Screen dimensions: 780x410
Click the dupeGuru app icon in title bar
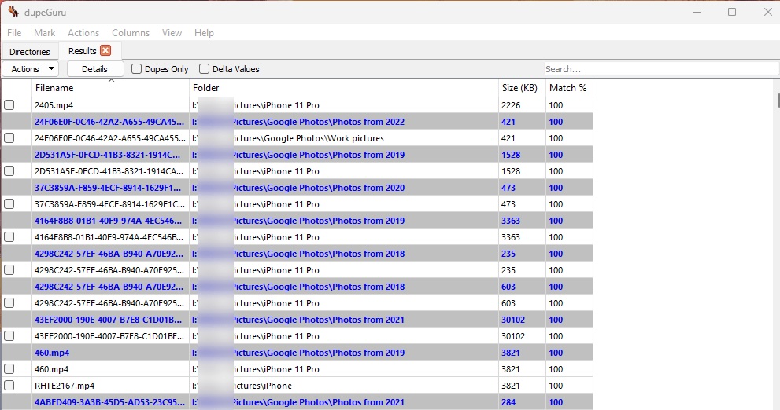pyautogui.click(x=13, y=12)
